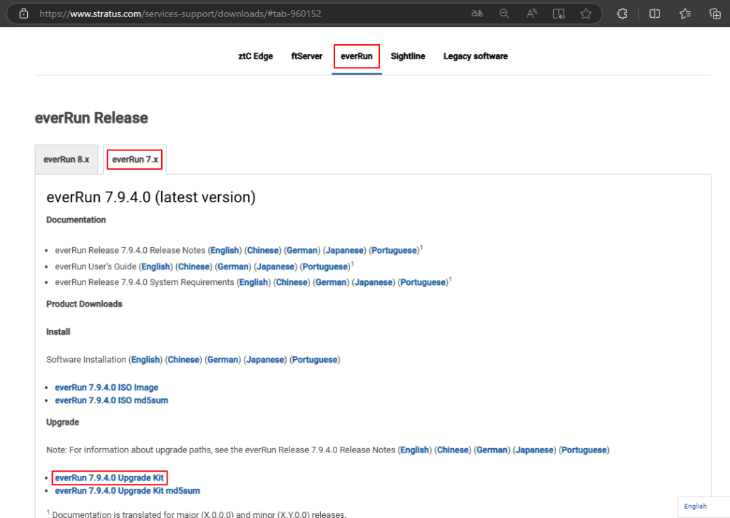The height and width of the screenshot is (518, 730).
Task: Click Portuguese link in the upgrade paths note
Action: (585, 450)
